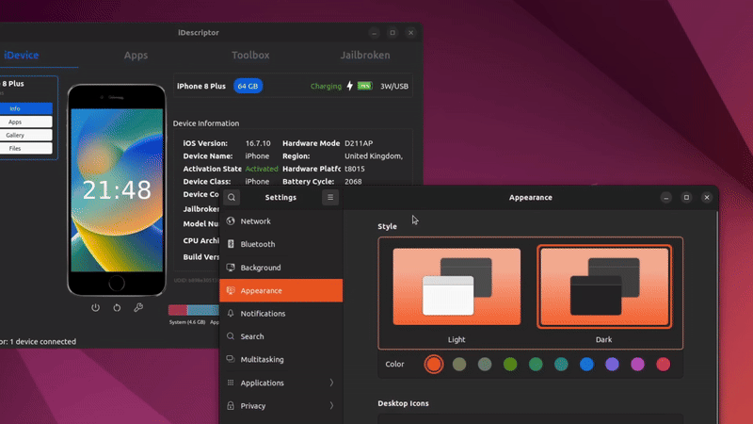Click the Multitasking icon in sidebar
Viewport: 753px width, 424px height.
[x=231, y=359]
